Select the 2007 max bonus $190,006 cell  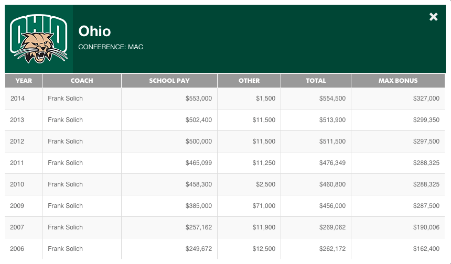[398, 227]
